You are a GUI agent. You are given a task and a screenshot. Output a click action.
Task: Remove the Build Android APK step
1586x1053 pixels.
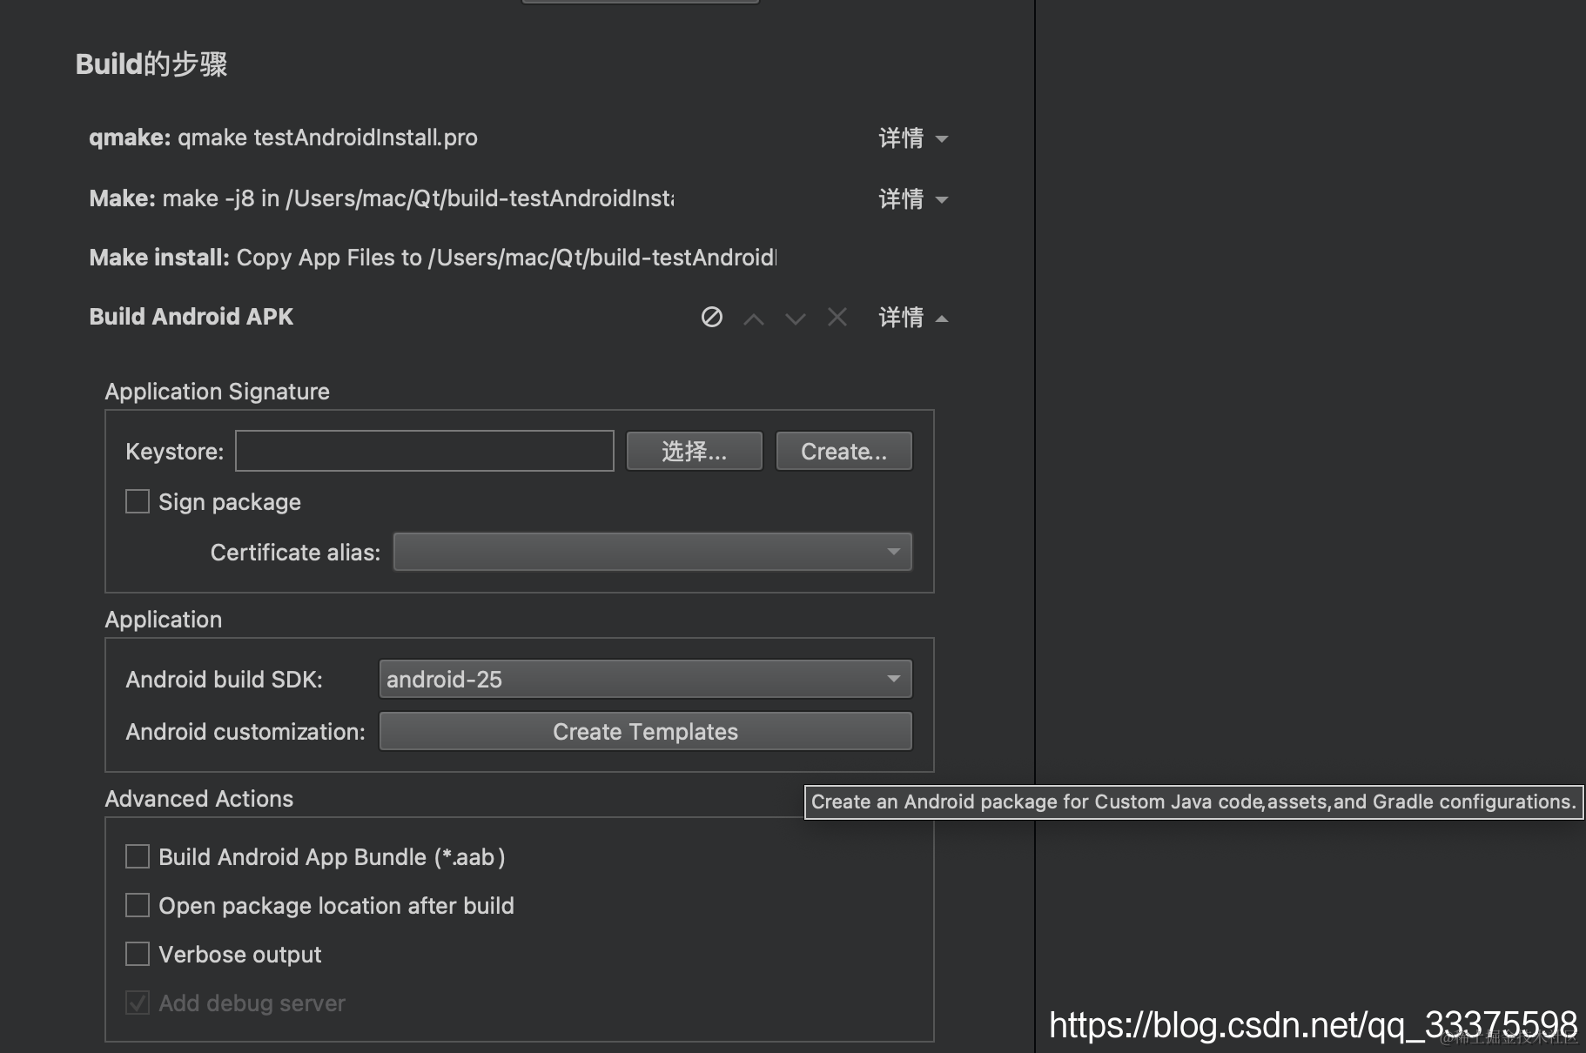click(x=837, y=317)
